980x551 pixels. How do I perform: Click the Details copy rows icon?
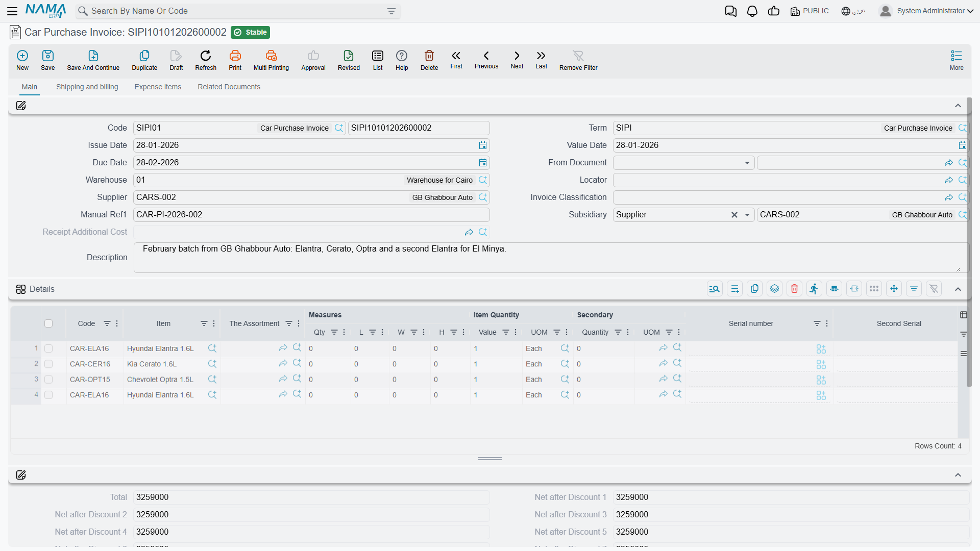click(x=754, y=289)
